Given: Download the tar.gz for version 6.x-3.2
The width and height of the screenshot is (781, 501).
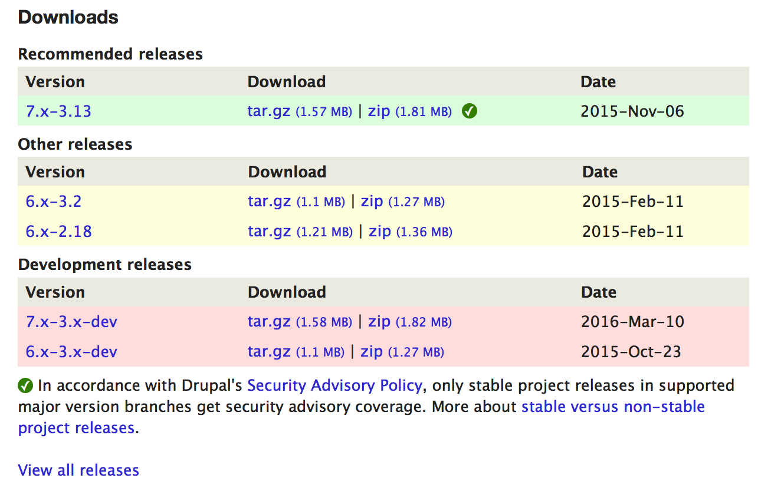Looking at the screenshot, I should point(268,201).
